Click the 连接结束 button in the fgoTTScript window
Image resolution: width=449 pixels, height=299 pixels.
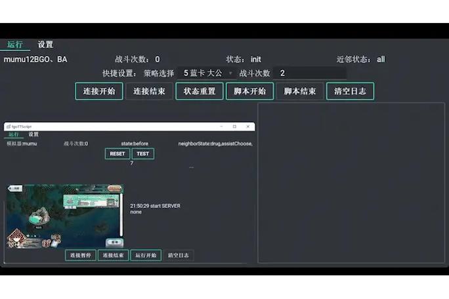coord(113,255)
